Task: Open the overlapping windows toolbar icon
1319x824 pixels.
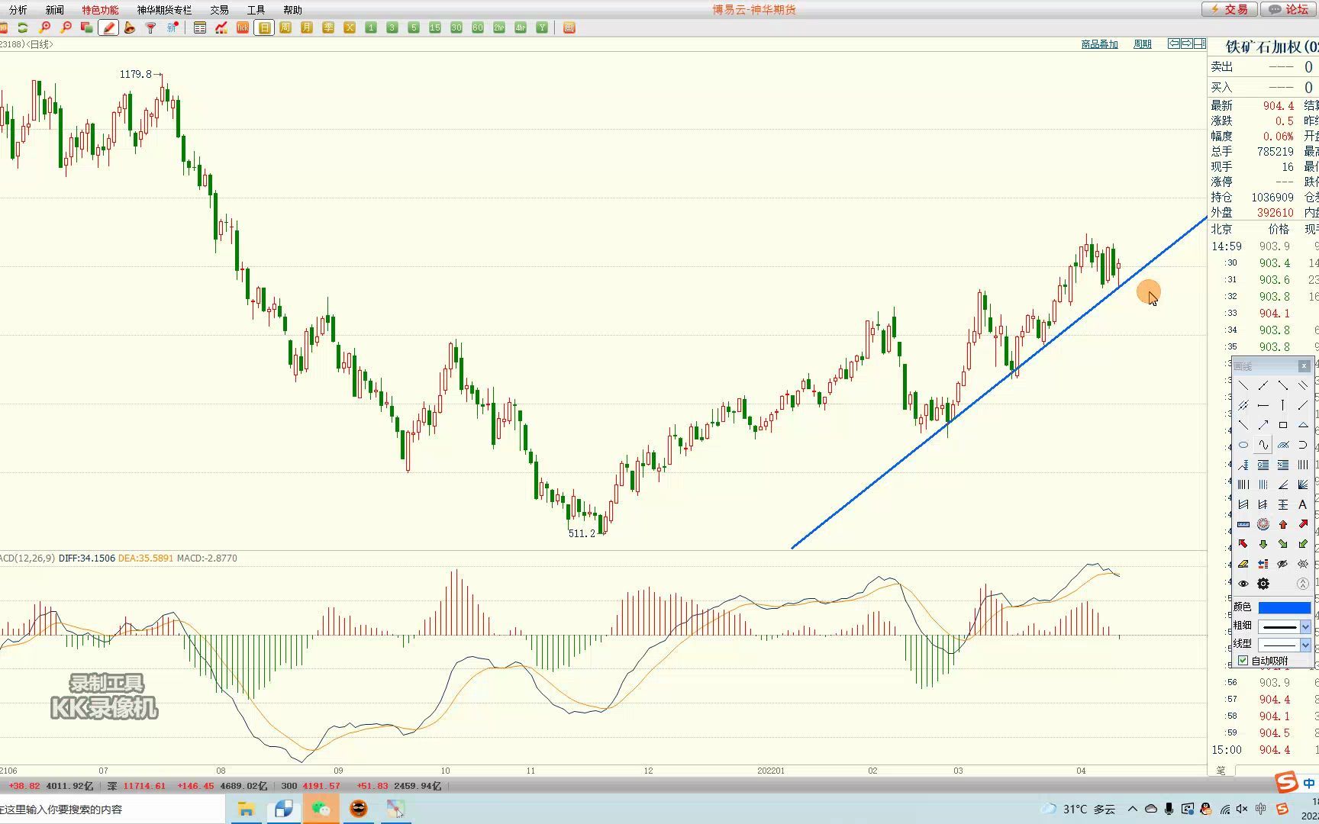Action: click(87, 27)
